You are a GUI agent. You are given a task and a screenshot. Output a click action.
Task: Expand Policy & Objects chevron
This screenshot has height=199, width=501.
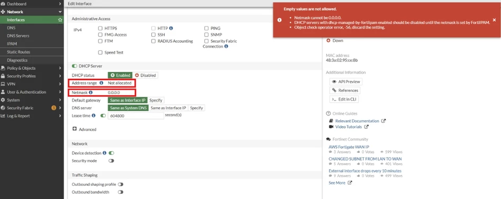[60, 68]
